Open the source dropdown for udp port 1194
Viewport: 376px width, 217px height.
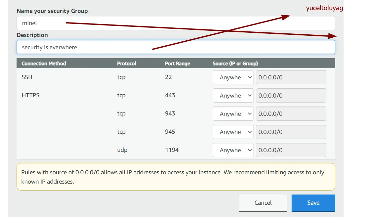[233, 150]
